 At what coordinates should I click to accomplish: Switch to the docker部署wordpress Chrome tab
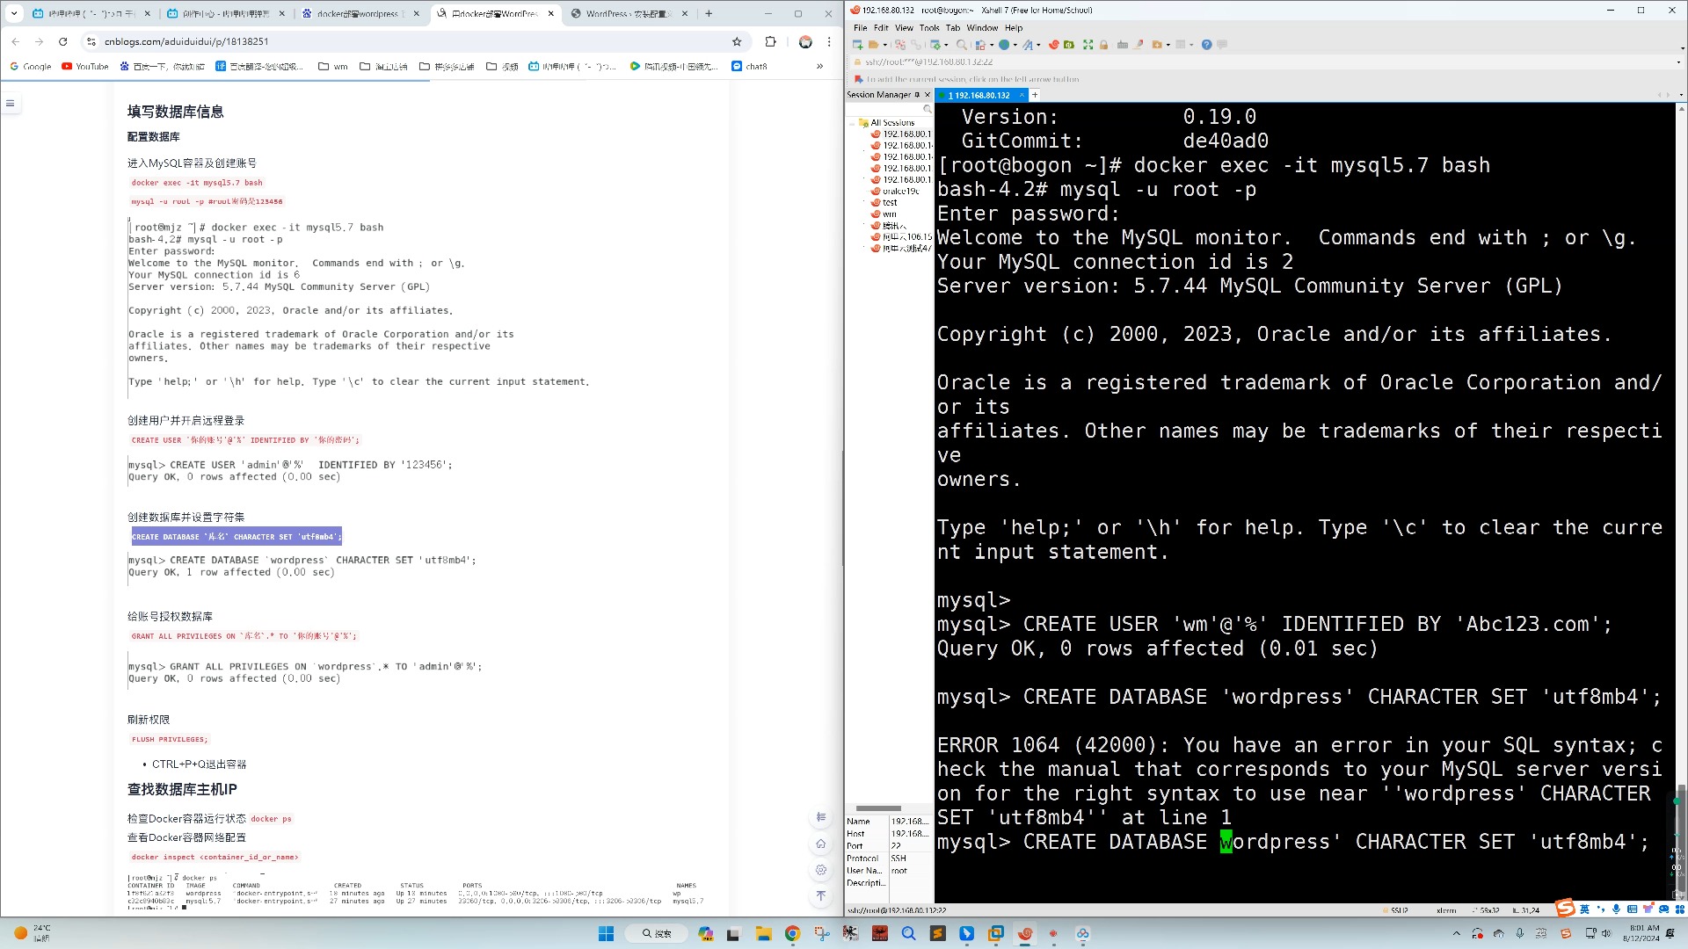(360, 13)
